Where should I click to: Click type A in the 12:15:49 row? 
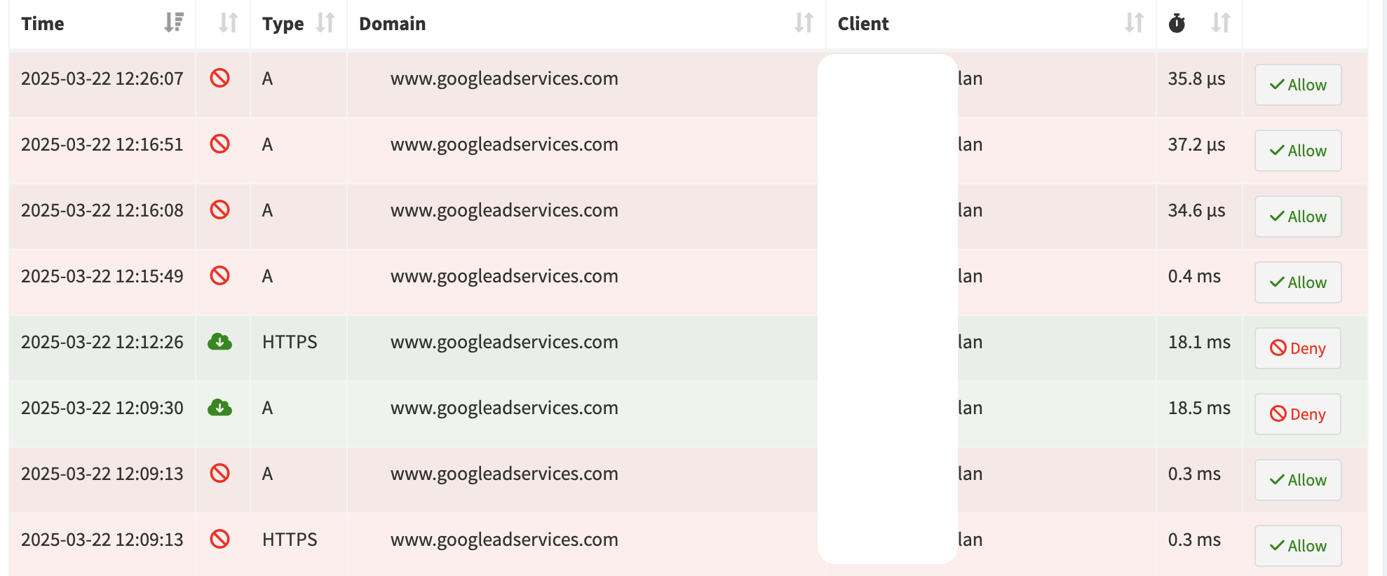point(267,276)
